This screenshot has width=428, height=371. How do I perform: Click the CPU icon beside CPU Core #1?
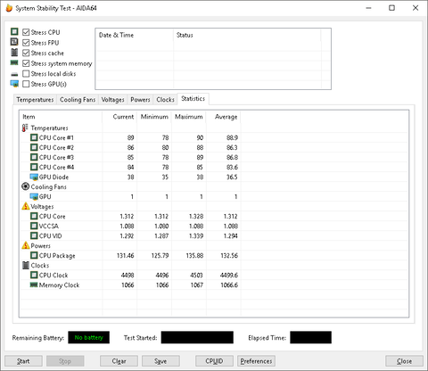pos(34,137)
